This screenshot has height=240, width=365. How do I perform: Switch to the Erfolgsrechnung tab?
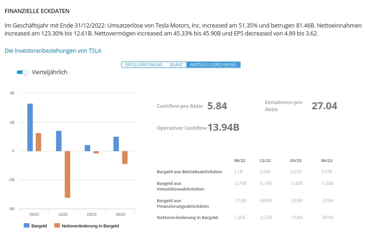coord(144,65)
